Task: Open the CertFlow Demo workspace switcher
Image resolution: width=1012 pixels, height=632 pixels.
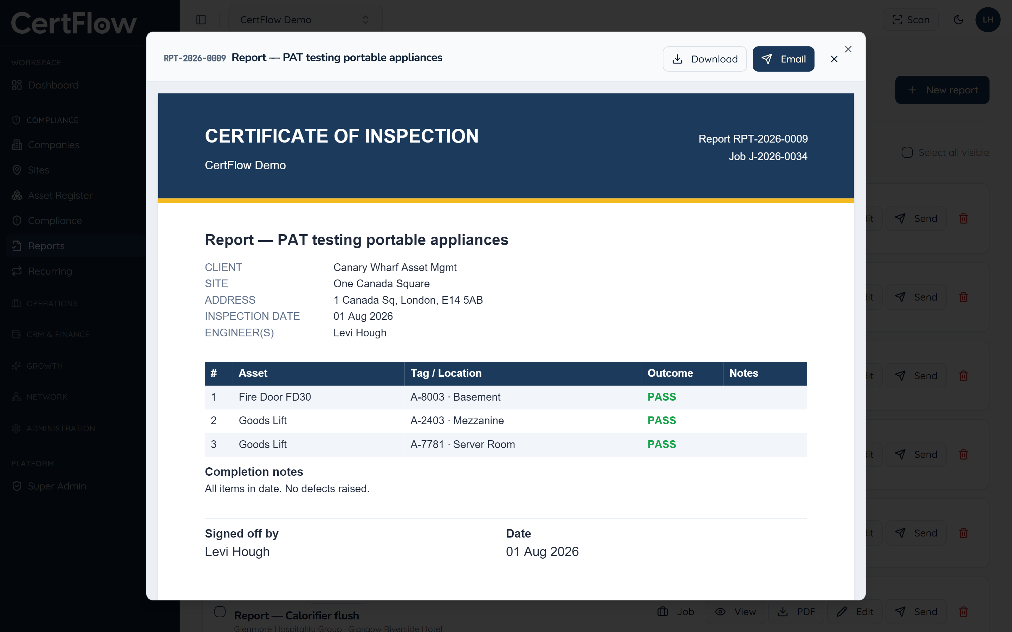Action: [x=305, y=20]
